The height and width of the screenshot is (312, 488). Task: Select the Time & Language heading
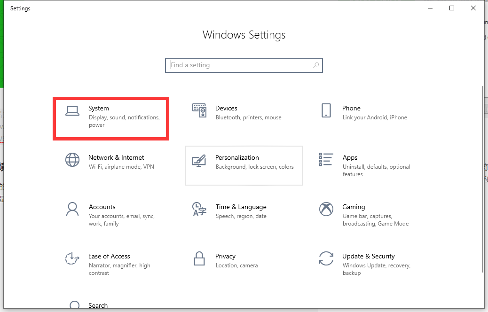(241, 207)
